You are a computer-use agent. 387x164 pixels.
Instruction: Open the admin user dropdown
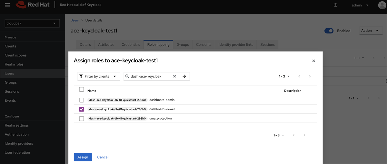click(x=360, y=5)
